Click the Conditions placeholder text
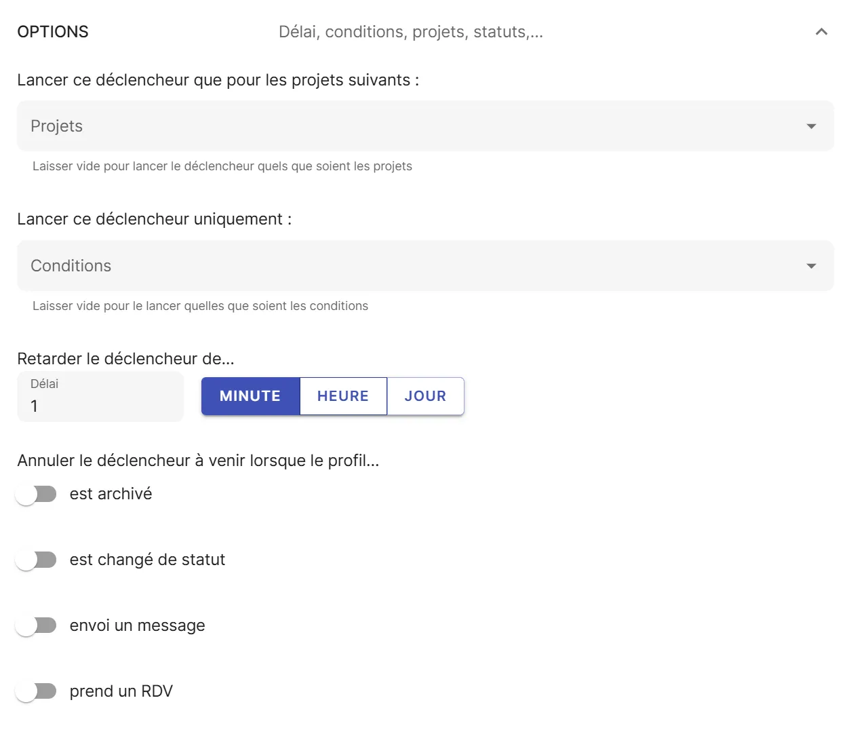The image size is (851, 734). [x=71, y=266]
